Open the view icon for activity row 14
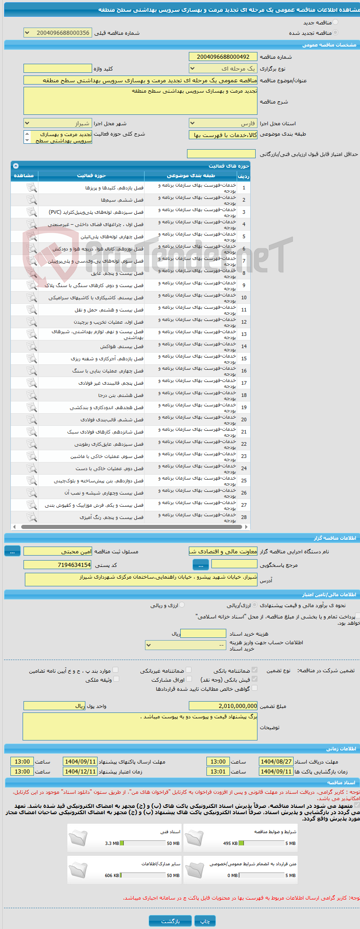Screen dimensions: 360x929 pyautogui.click(x=32, y=346)
